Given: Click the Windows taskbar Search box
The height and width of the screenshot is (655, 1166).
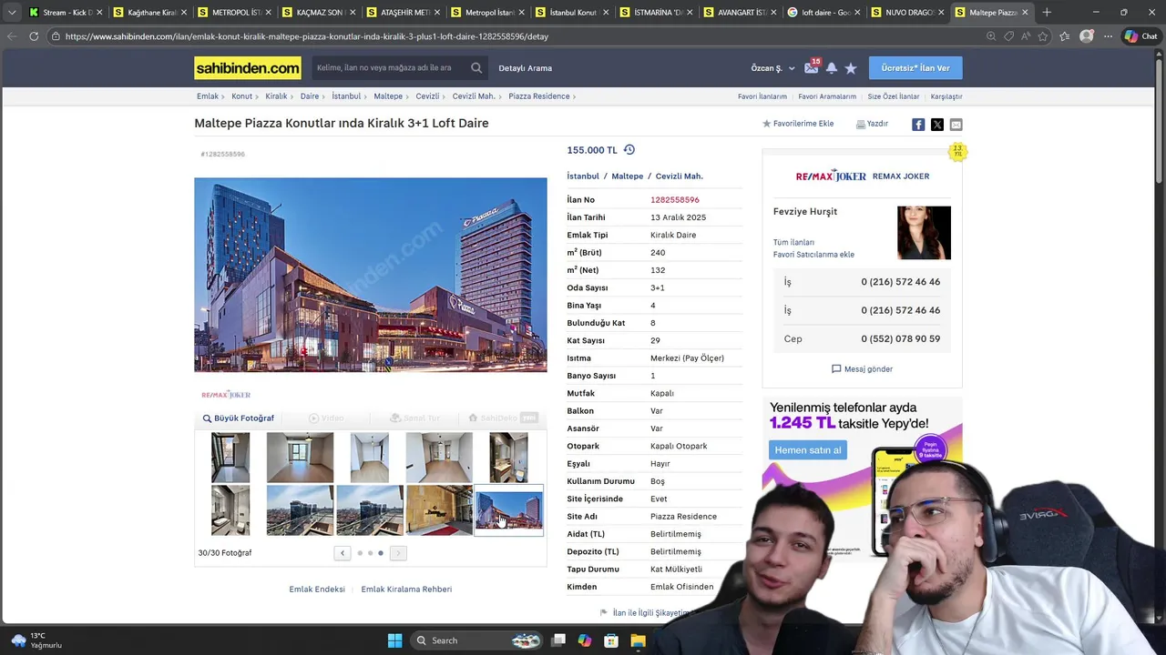Looking at the screenshot, I should tap(476, 640).
